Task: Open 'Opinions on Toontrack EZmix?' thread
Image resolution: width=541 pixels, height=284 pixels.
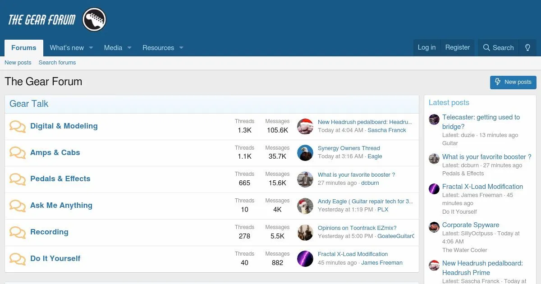Action: (x=357, y=228)
